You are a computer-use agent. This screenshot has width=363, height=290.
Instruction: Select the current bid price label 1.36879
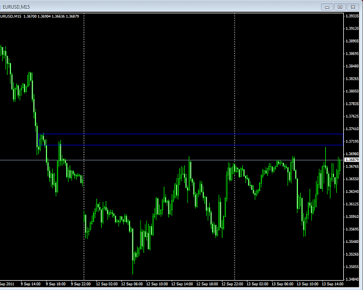(x=352, y=160)
